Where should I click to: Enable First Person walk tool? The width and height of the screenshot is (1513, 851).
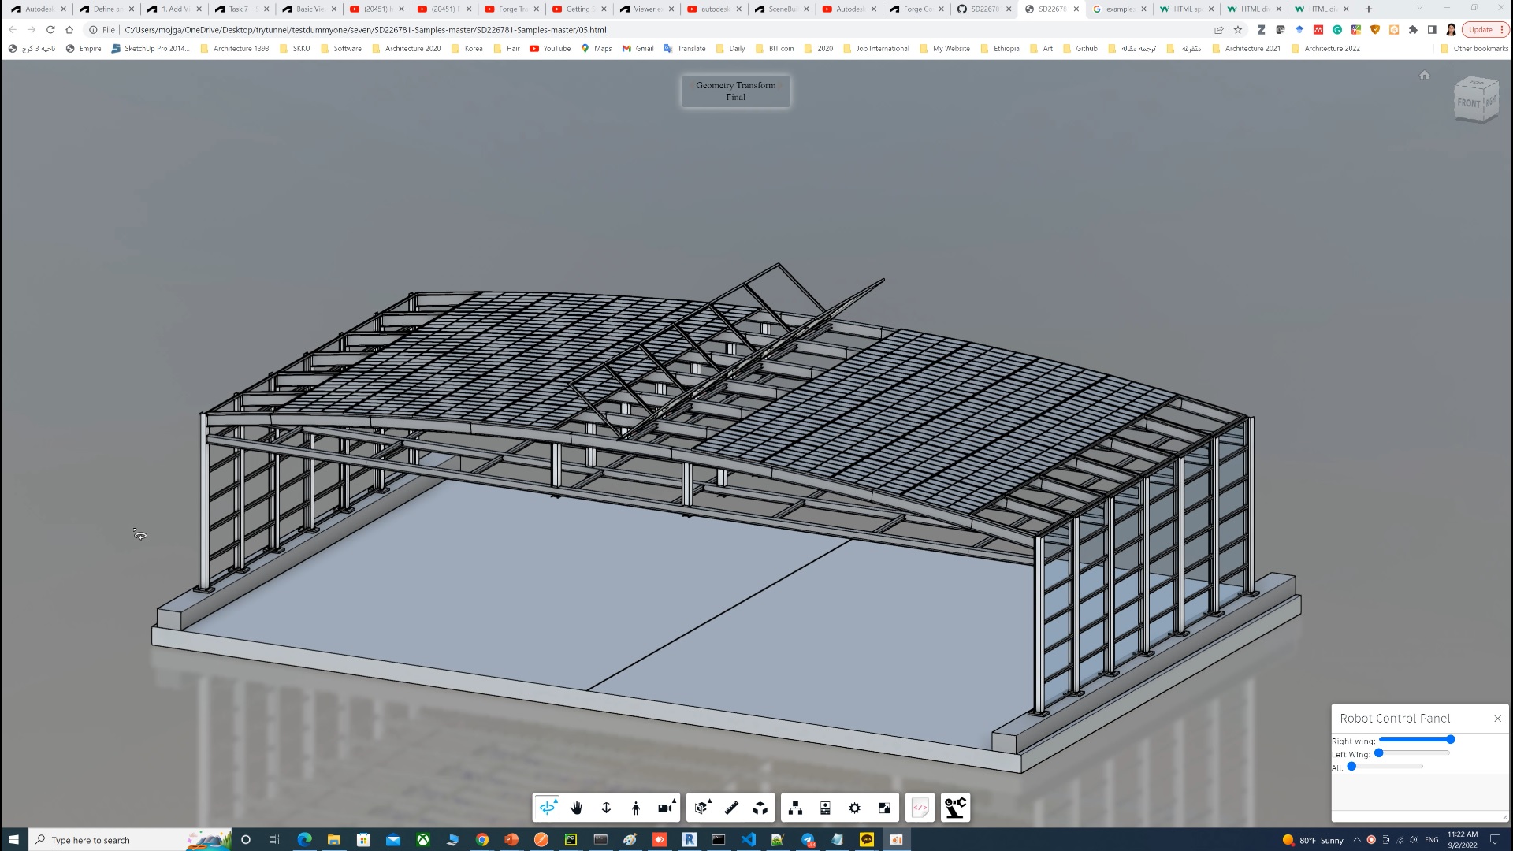click(x=636, y=808)
